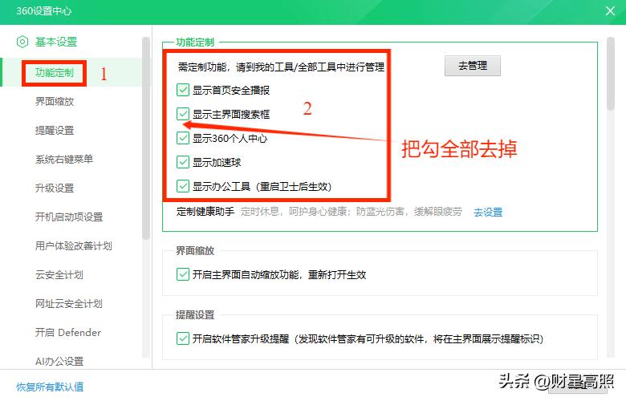Open 升级设置 in sidebar
This screenshot has height=401, width=626.
point(55,188)
